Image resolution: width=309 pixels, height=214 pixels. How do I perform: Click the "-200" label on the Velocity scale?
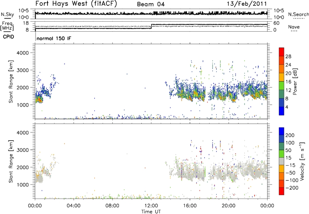(292, 188)
